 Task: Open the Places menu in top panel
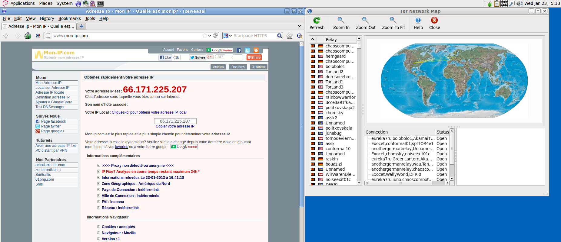point(46,3)
